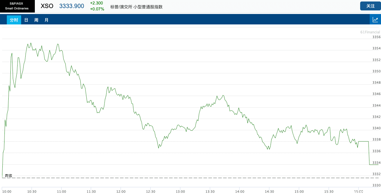Click the 12:00 time axis label

pyautogui.click(x=121, y=192)
